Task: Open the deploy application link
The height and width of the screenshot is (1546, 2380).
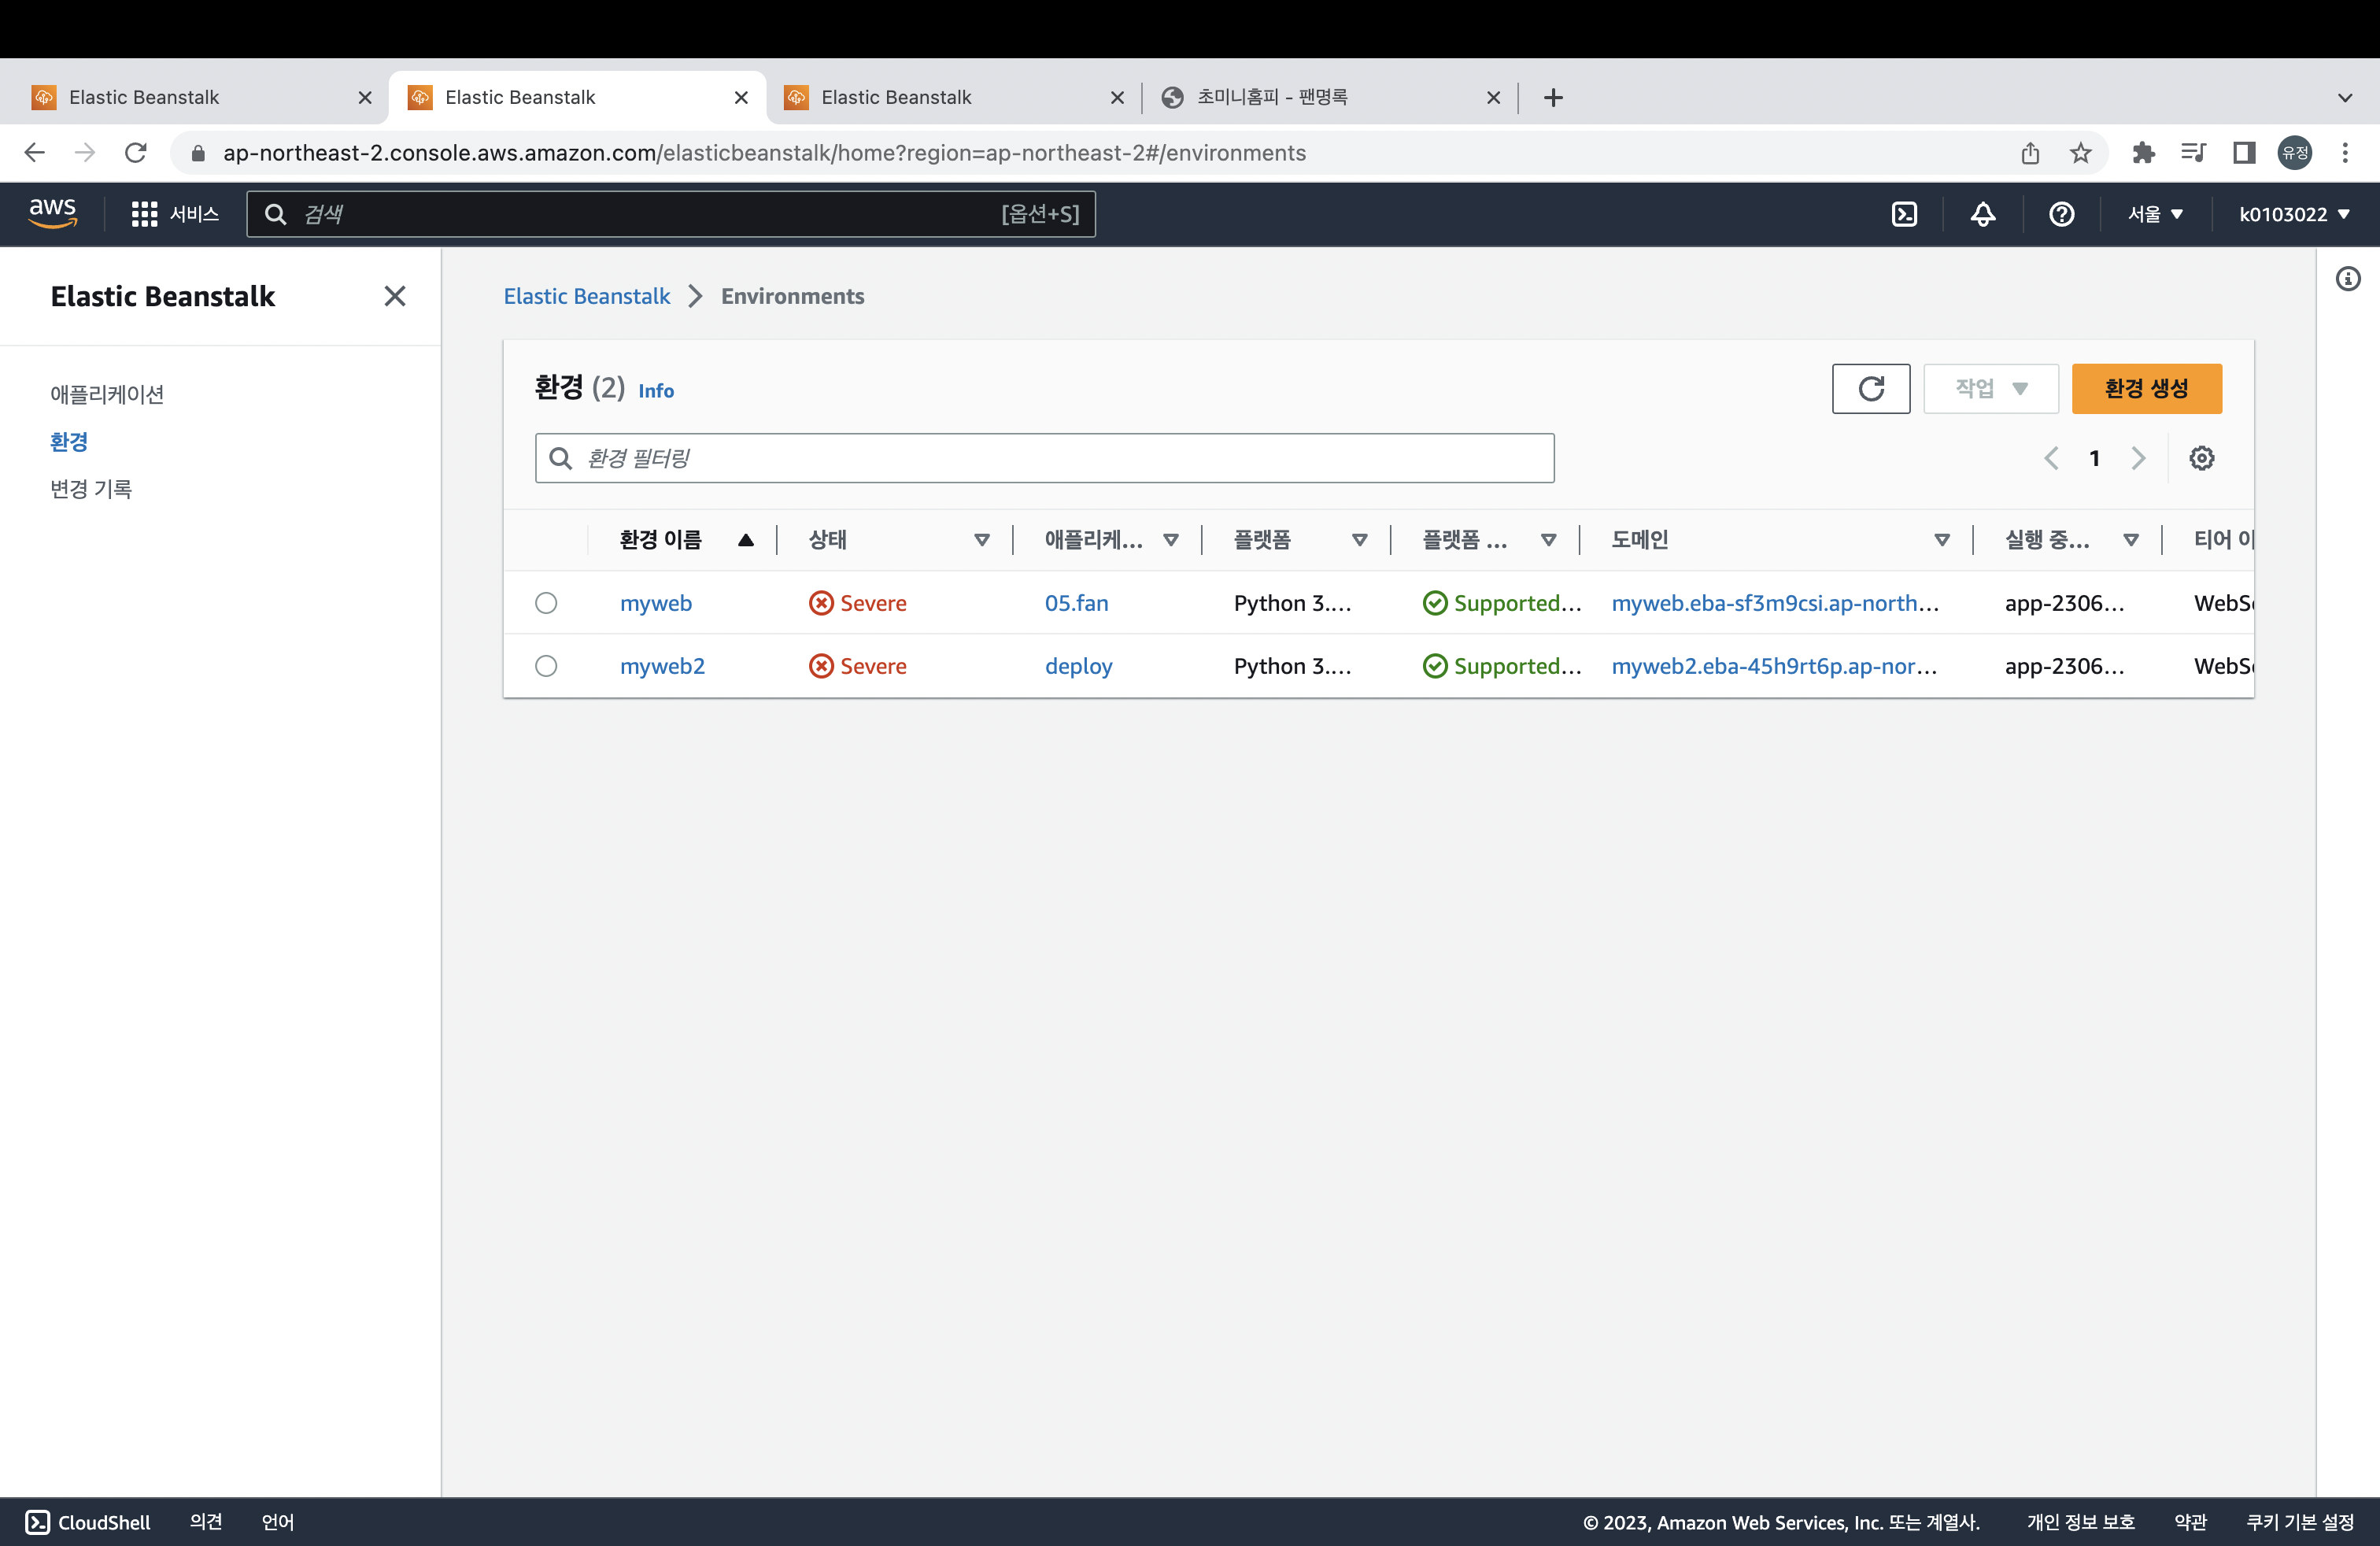Action: [x=1079, y=666]
